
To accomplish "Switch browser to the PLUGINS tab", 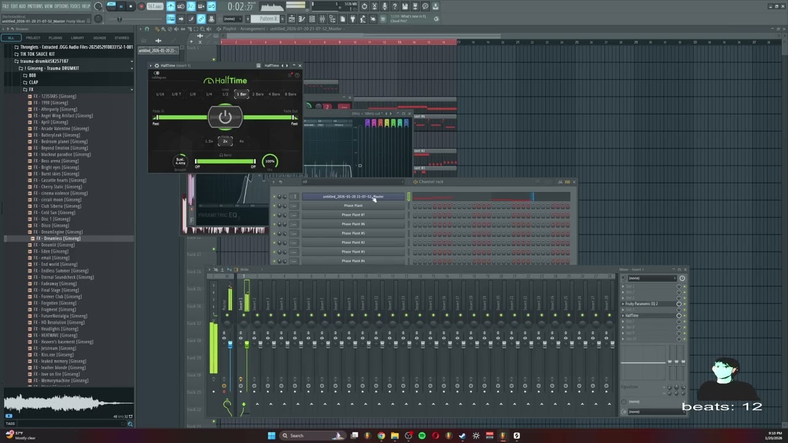I will (x=55, y=38).
